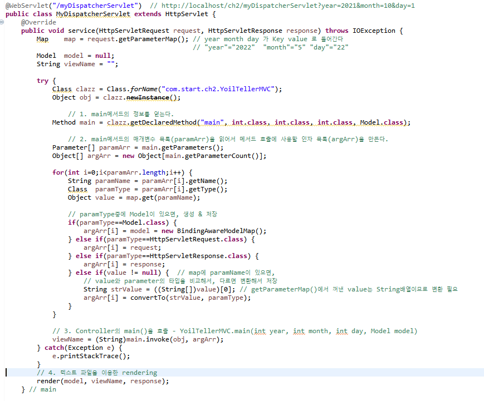The height and width of the screenshot is (401, 484).
Task: Collapse the service method fold marker beside @Override
Action: point(2,22)
